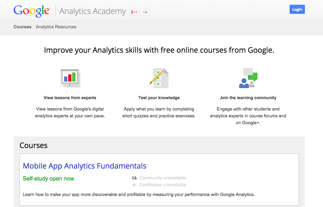Click the View lessons from experts heading
The height and width of the screenshot is (207, 323).
70,98
